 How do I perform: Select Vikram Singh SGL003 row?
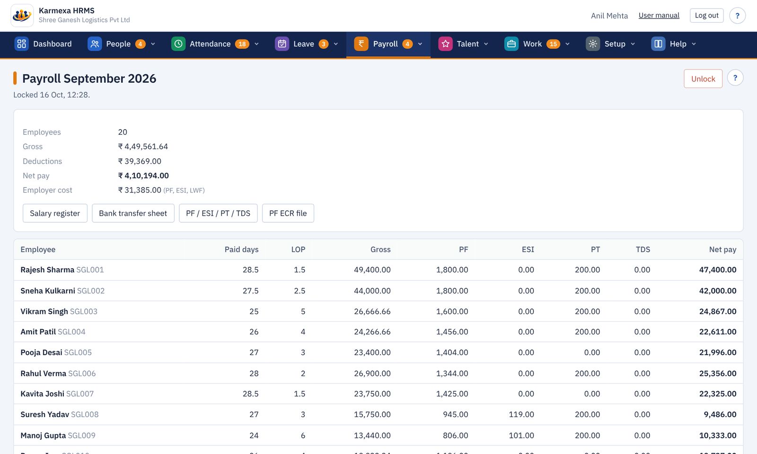[378, 312]
